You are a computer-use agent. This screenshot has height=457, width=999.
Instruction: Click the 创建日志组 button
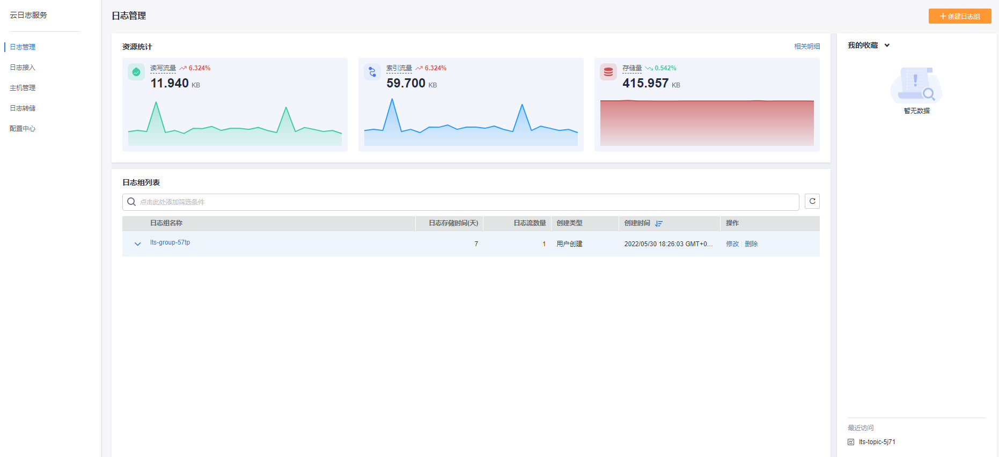pyautogui.click(x=960, y=16)
